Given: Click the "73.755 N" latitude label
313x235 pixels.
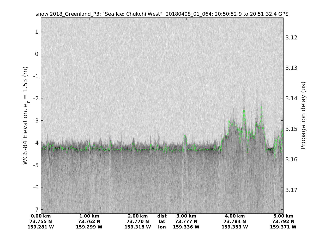Looking at the screenshot, I should tap(41, 222).
